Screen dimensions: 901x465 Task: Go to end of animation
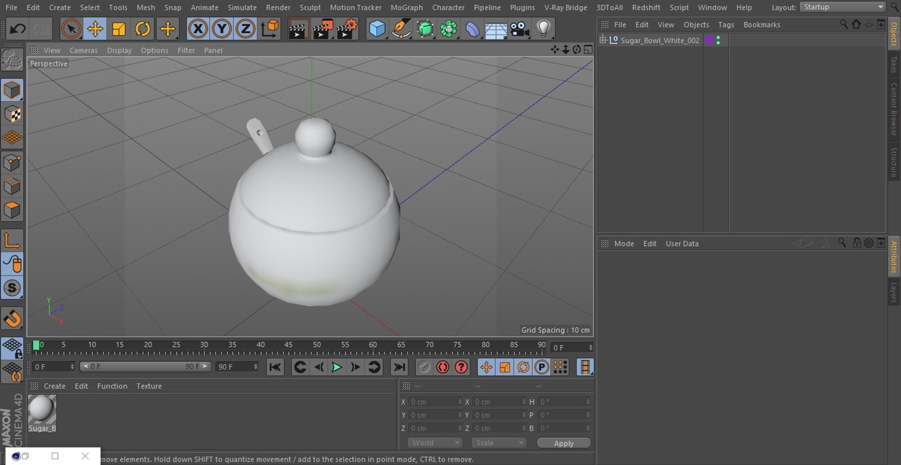(399, 367)
